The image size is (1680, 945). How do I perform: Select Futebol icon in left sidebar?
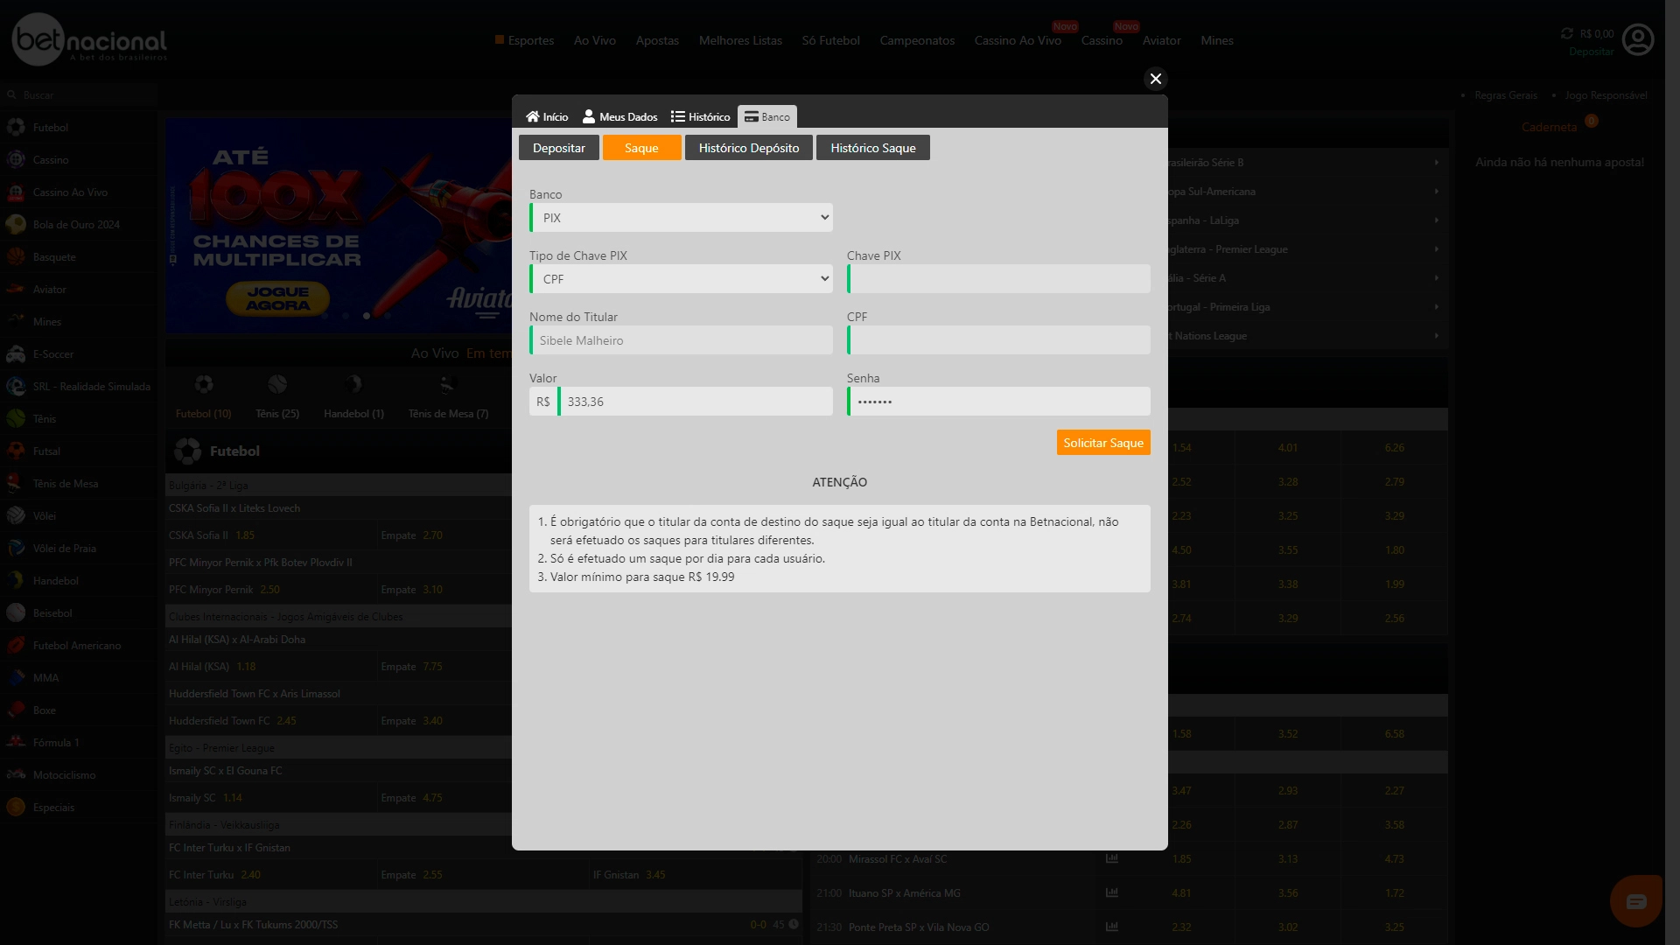click(x=16, y=128)
